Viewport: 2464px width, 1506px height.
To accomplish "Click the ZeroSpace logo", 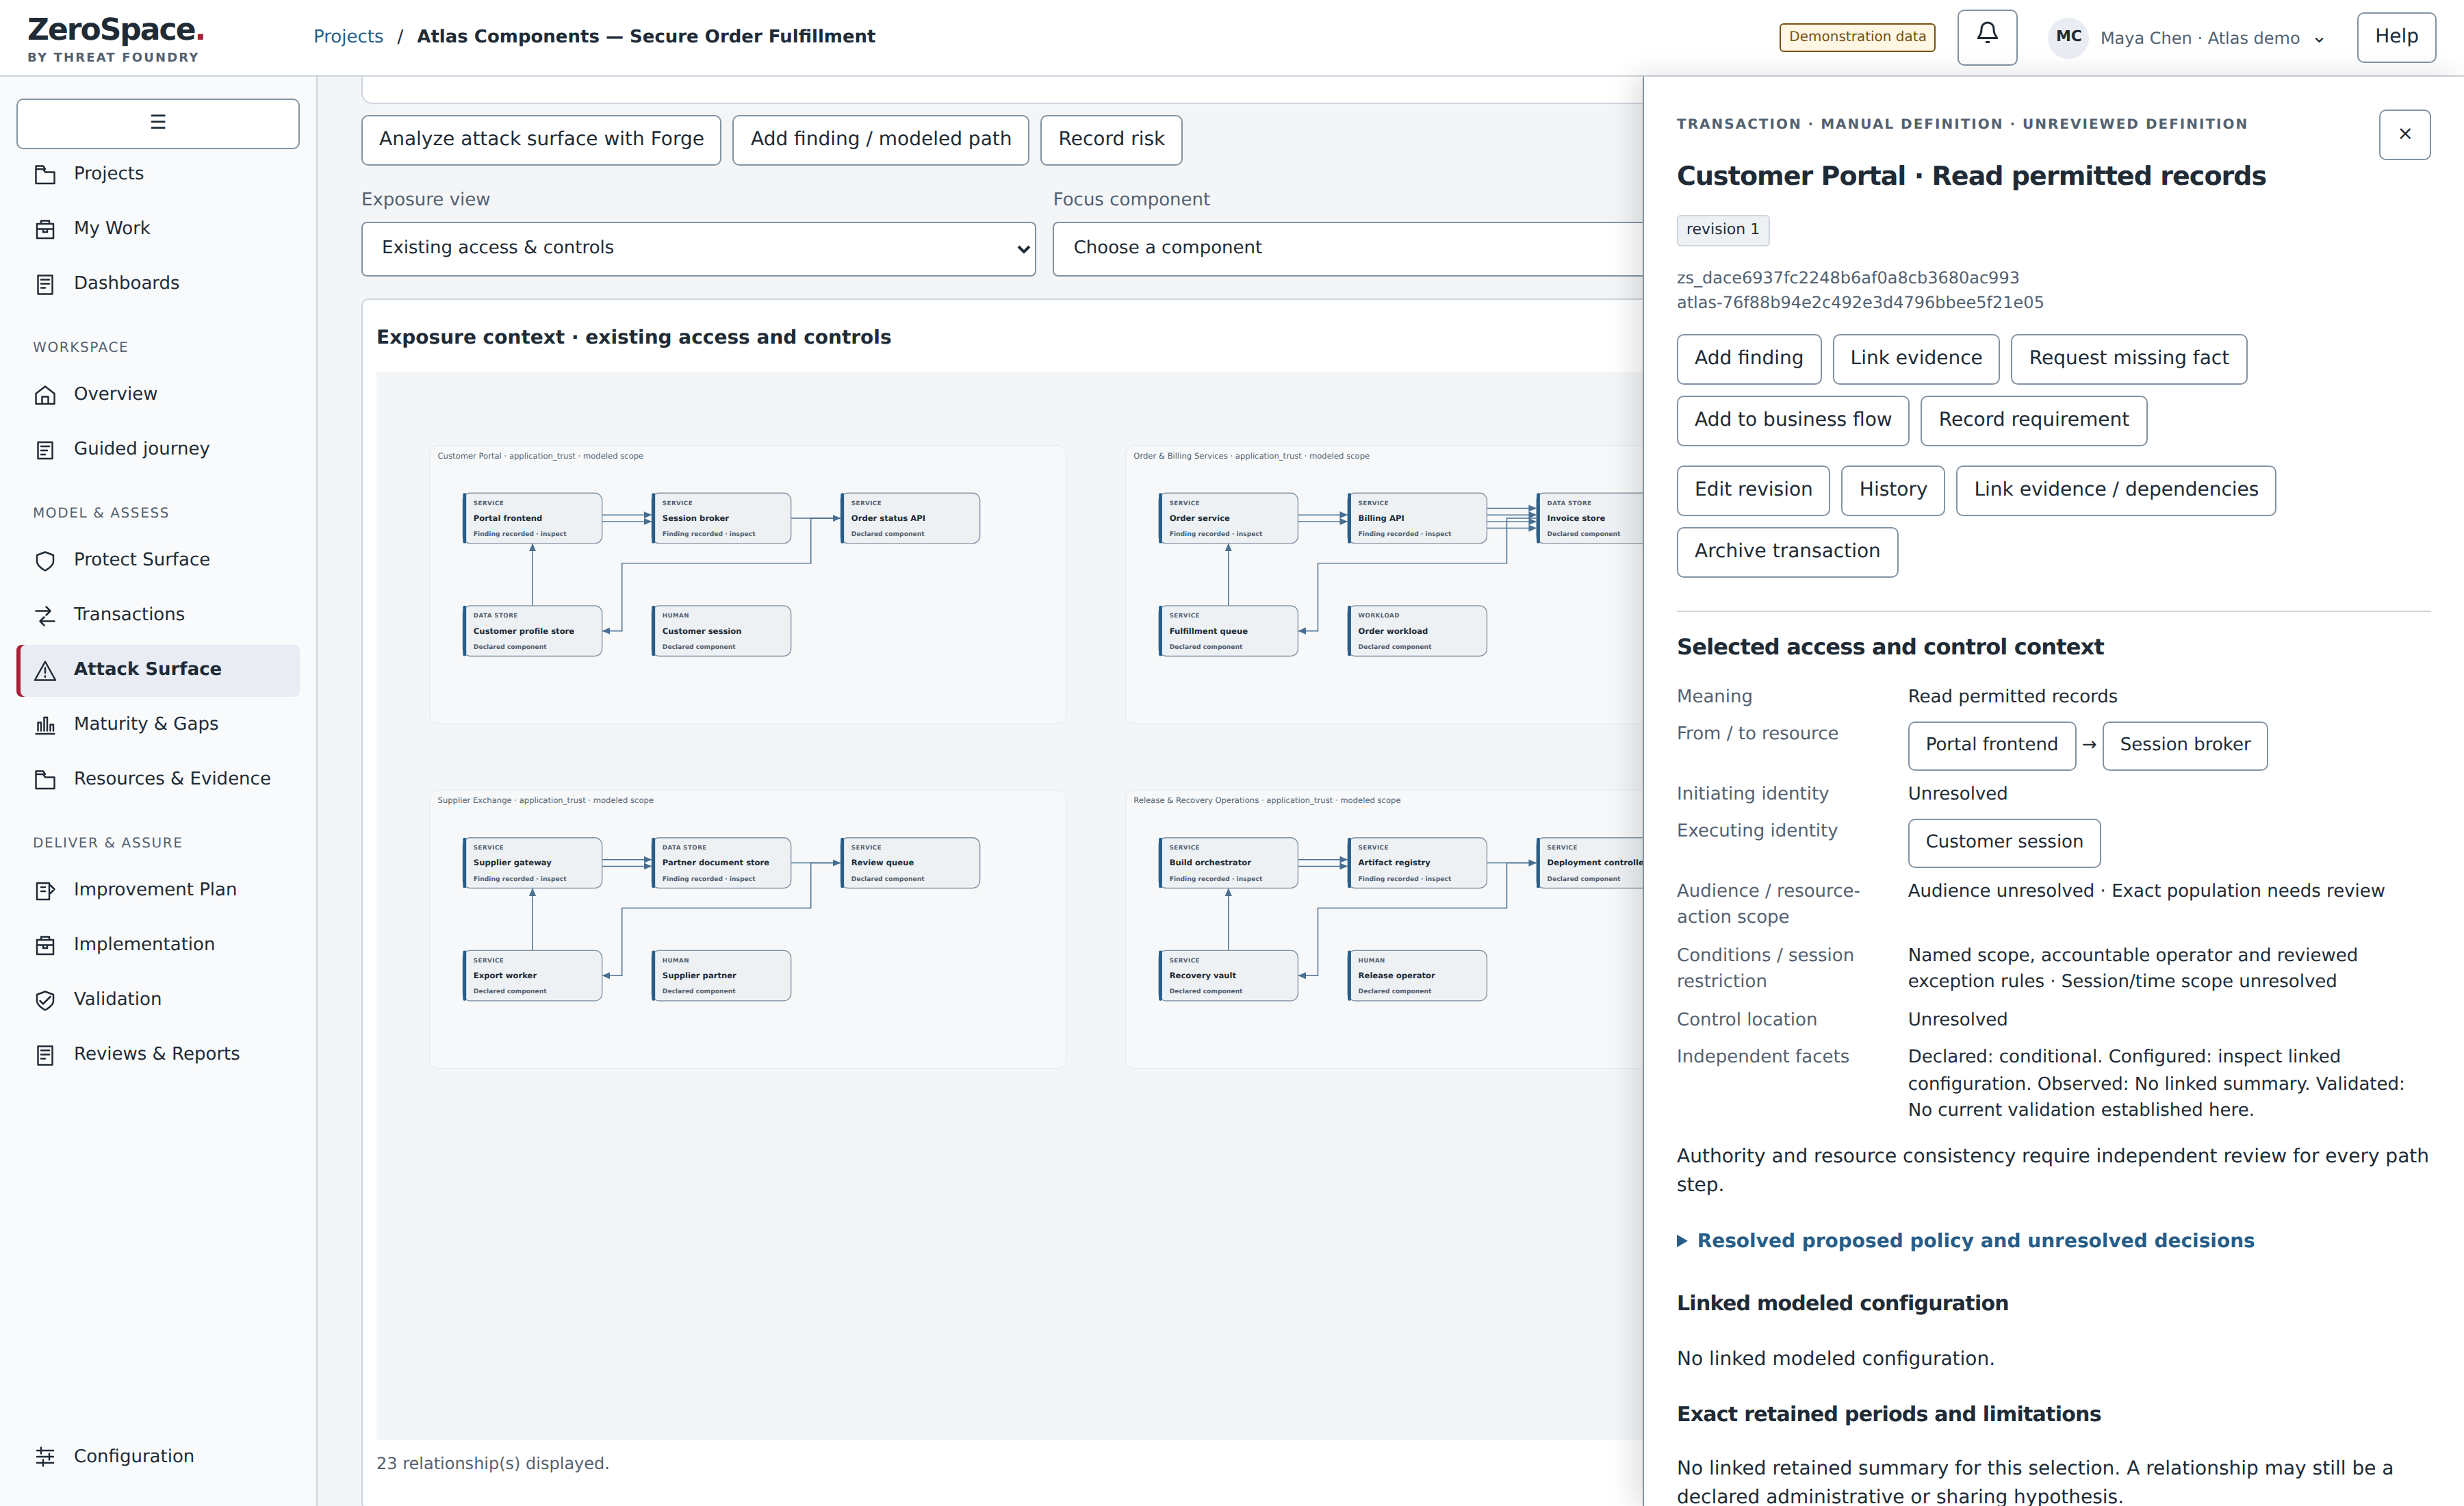I will (115, 39).
